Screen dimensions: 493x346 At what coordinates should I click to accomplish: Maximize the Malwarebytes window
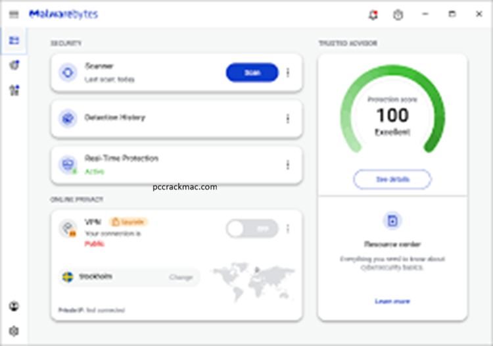click(x=452, y=14)
